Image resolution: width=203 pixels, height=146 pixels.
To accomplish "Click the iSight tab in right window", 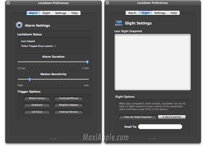I will [145, 13].
